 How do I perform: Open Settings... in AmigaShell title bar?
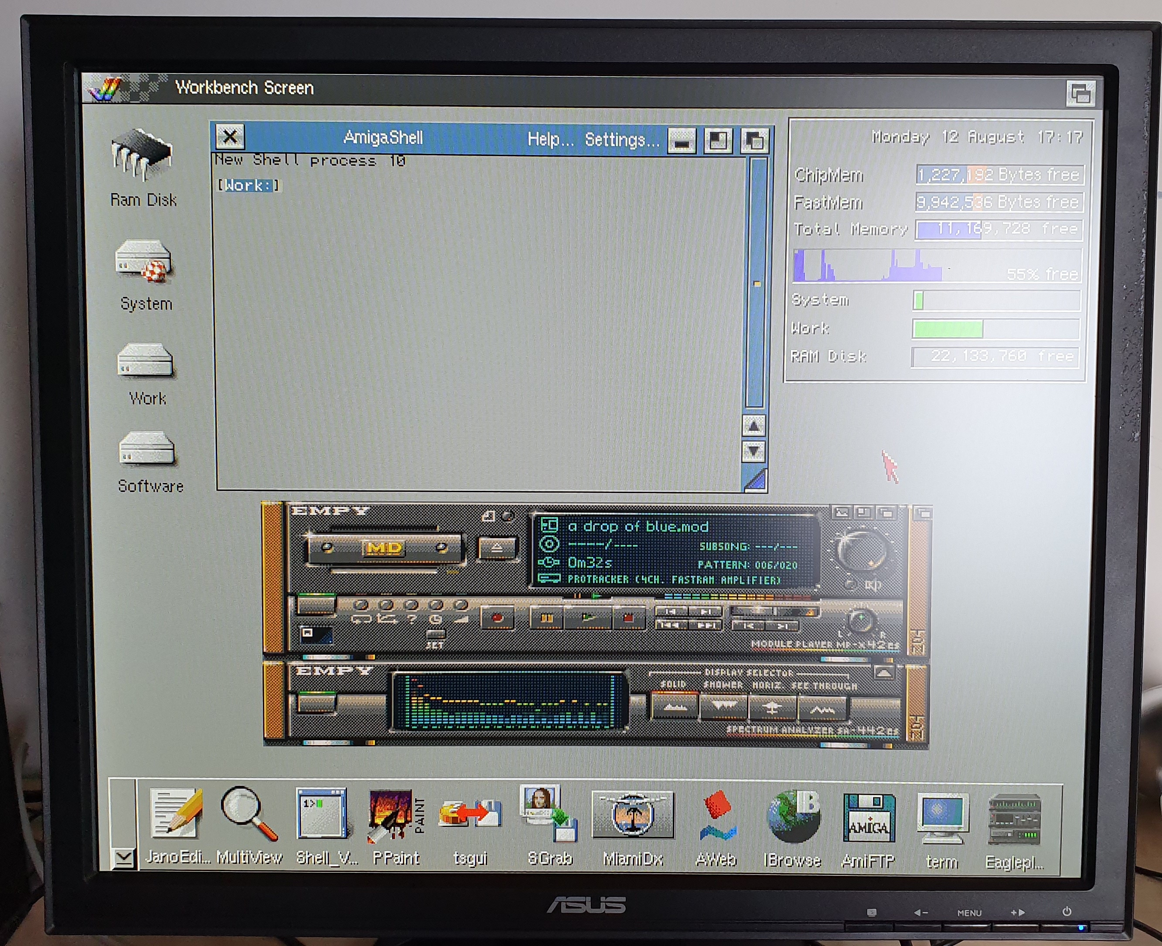click(x=622, y=140)
